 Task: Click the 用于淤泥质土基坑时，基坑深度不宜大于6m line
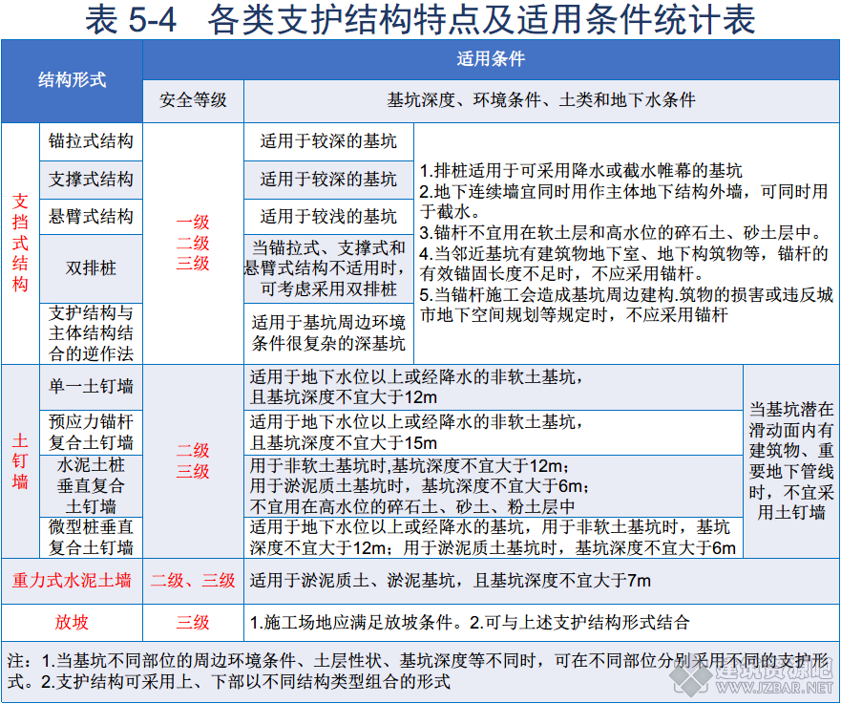click(x=419, y=486)
